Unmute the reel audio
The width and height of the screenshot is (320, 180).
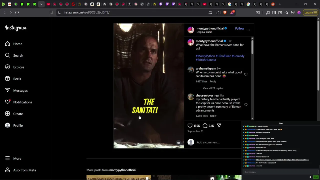click(178, 143)
